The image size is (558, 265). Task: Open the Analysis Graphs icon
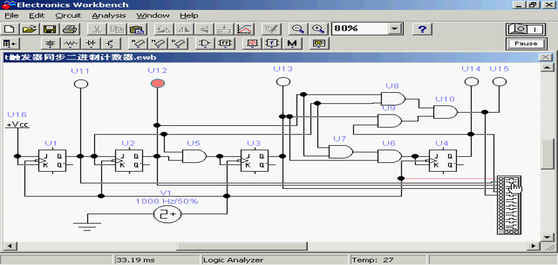click(245, 29)
